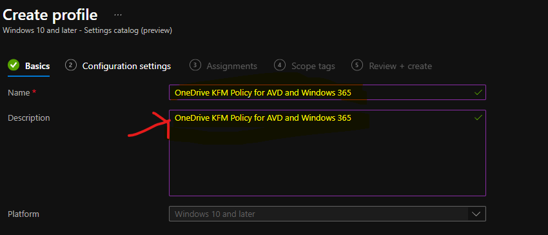Click the Create profile heading

[50, 15]
